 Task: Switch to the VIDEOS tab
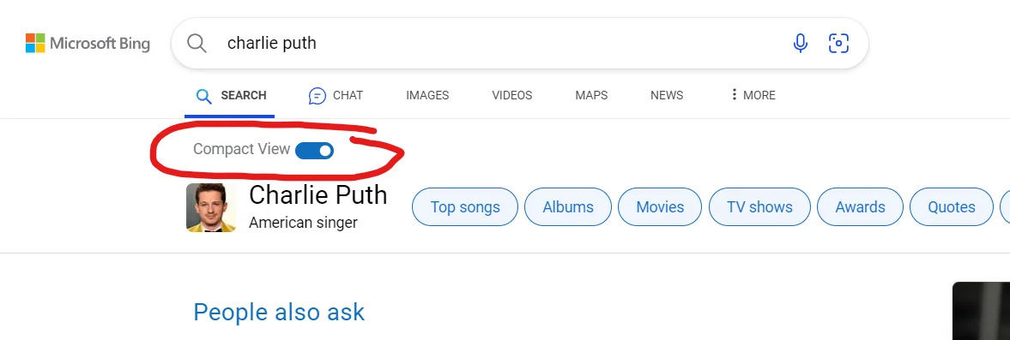pyautogui.click(x=512, y=95)
